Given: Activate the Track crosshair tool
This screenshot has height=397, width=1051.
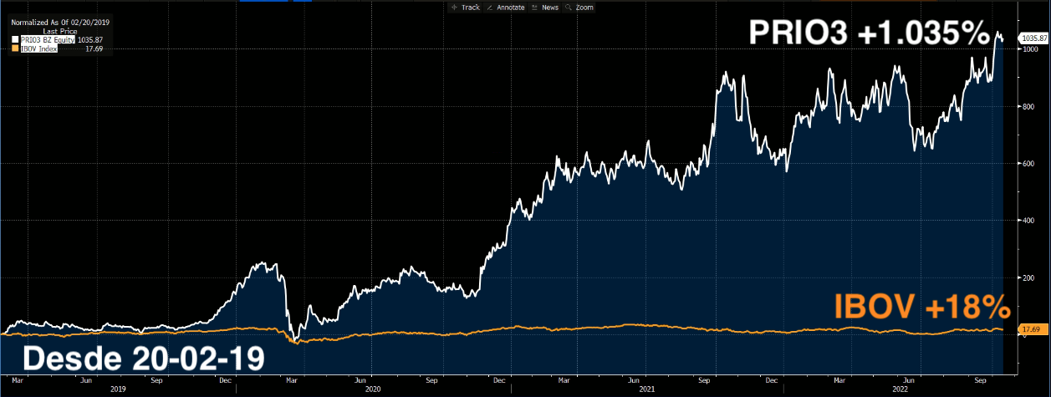Looking at the screenshot, I should pos(465,7).
